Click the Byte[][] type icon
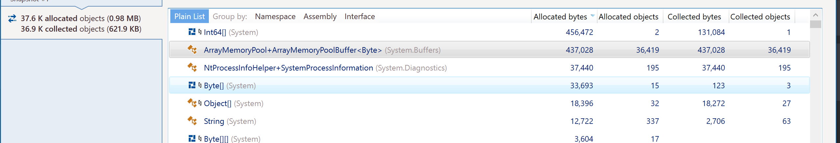The width and height of the screenshot is (840, 143). 192,138
